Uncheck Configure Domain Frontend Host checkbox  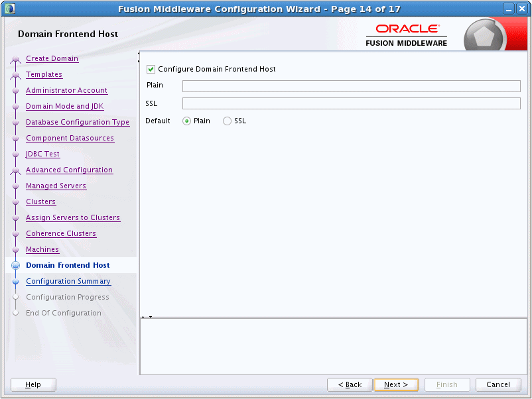click(151, 69)
